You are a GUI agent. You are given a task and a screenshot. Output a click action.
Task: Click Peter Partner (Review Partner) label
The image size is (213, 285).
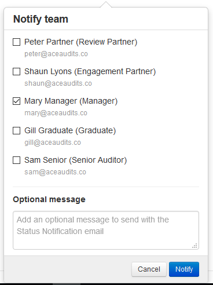tap(80, 42)
